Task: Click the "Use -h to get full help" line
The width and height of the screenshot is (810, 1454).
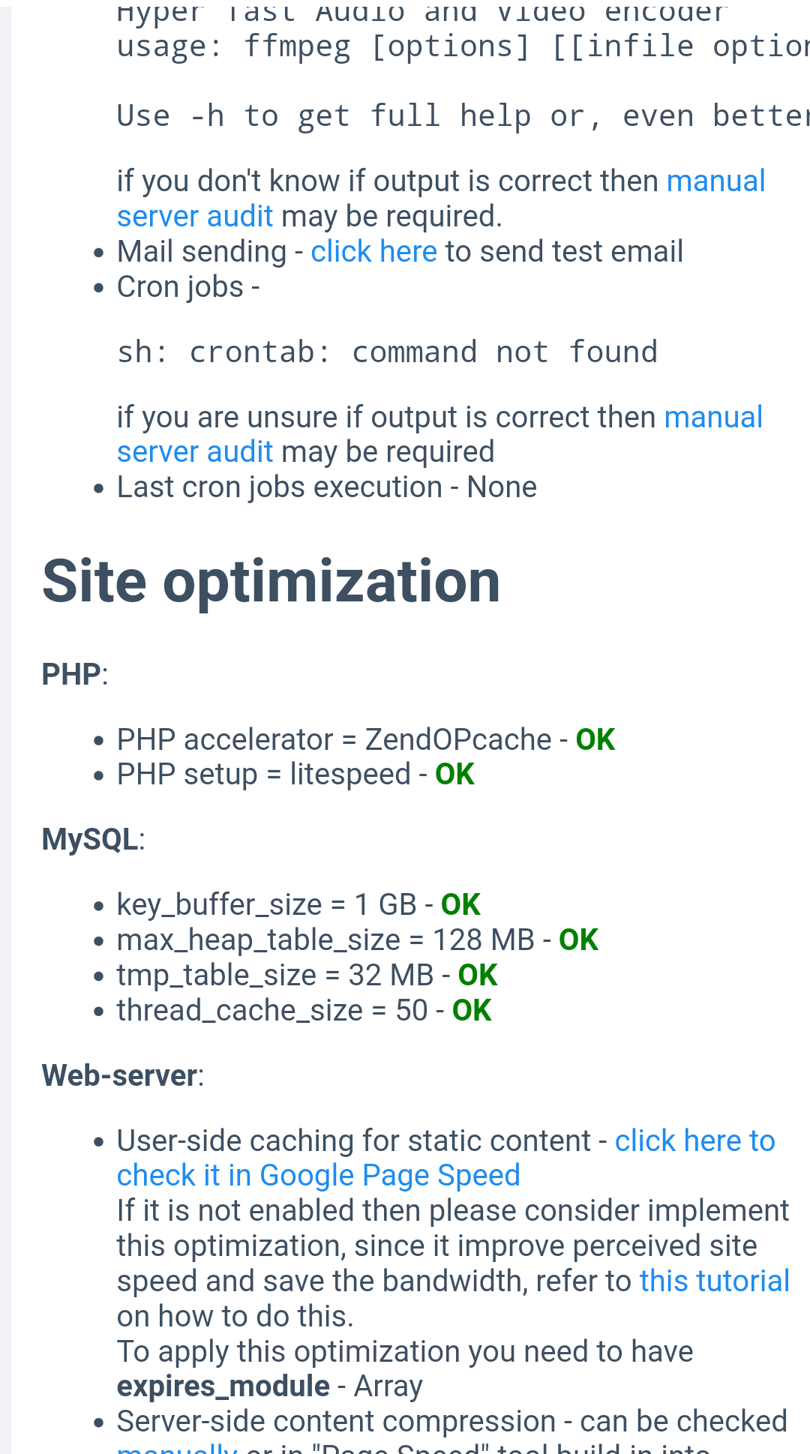Action: point(450,116)
